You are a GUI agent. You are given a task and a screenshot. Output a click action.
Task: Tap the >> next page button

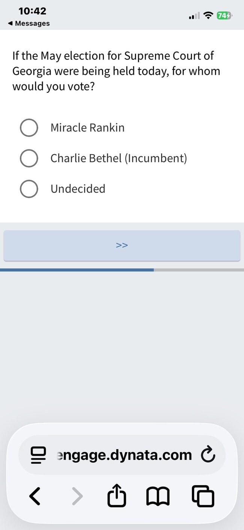coord(122,245)
